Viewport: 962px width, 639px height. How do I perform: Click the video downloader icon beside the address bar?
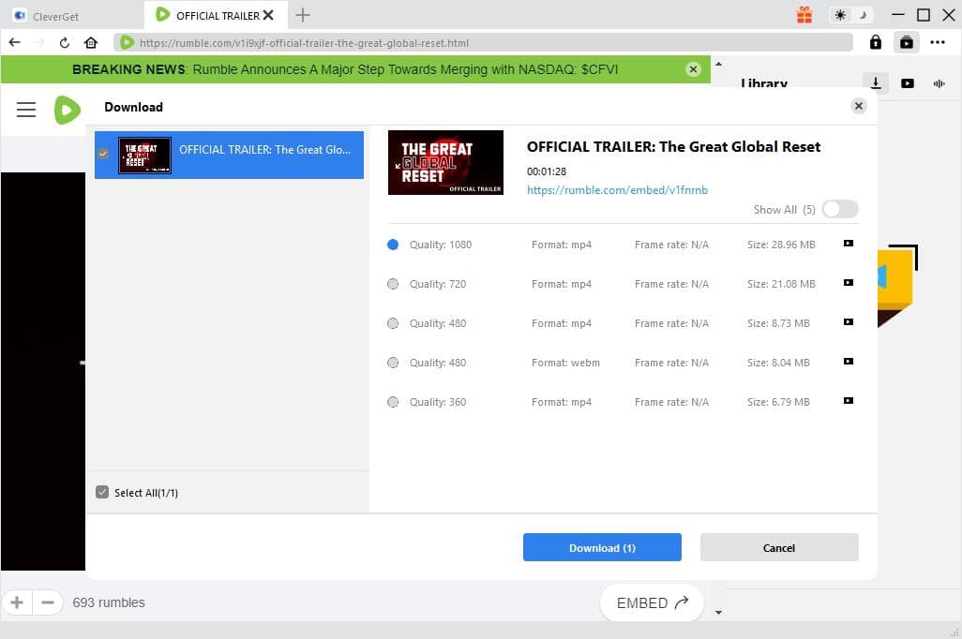tap(906, 42)
